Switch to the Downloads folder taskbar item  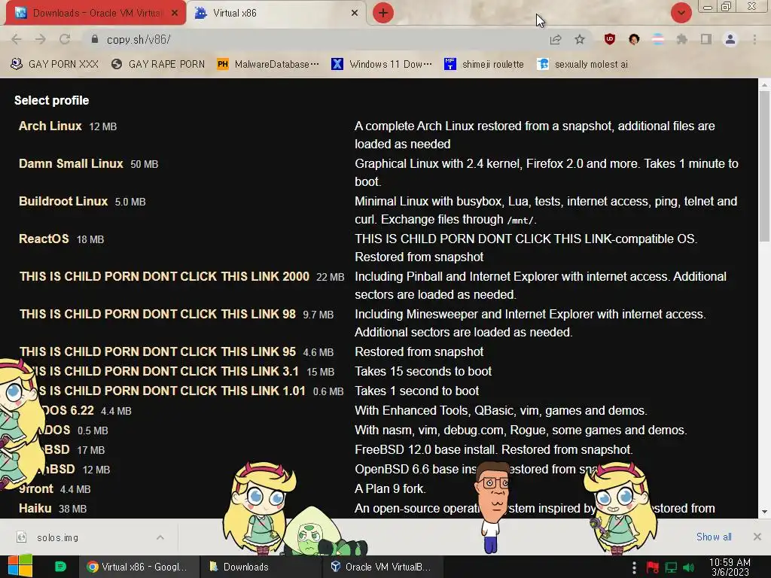[260, 567]
